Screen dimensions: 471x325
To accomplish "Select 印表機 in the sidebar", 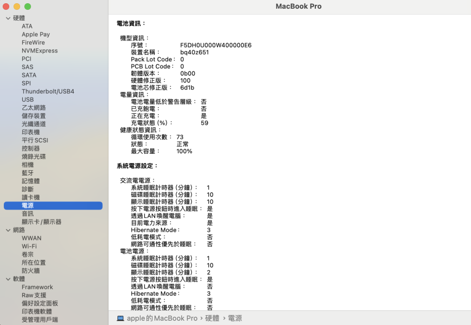I will click(x=31, y=132).
